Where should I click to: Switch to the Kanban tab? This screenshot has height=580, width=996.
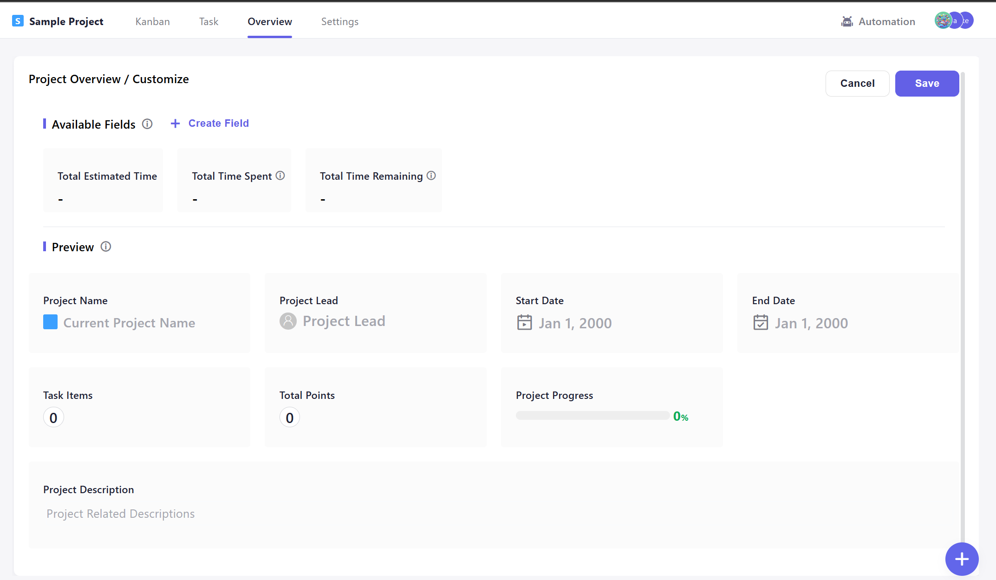pyautogui.click(x=152, y=21)
